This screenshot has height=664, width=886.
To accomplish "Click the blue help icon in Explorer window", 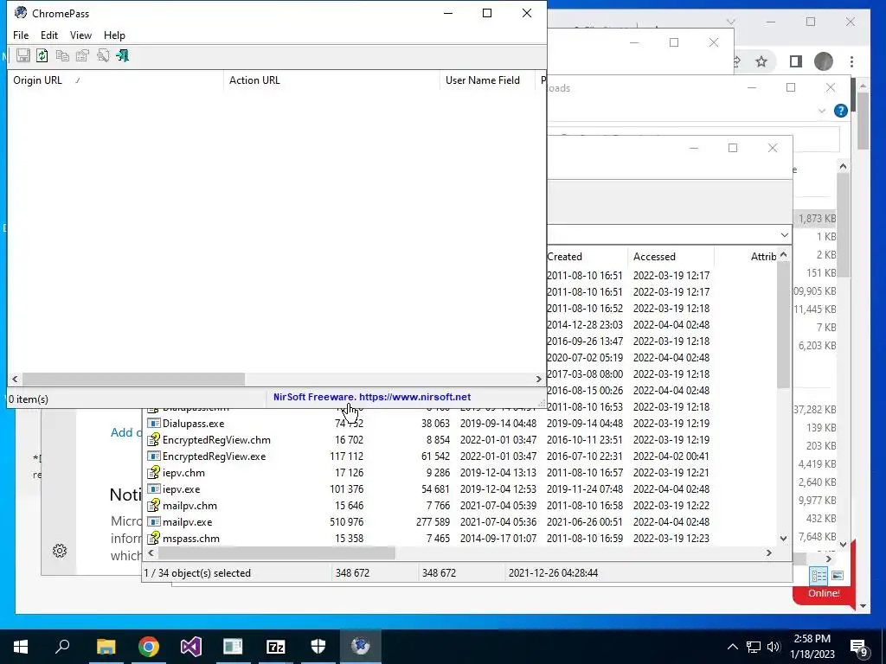I will (841, 111).
